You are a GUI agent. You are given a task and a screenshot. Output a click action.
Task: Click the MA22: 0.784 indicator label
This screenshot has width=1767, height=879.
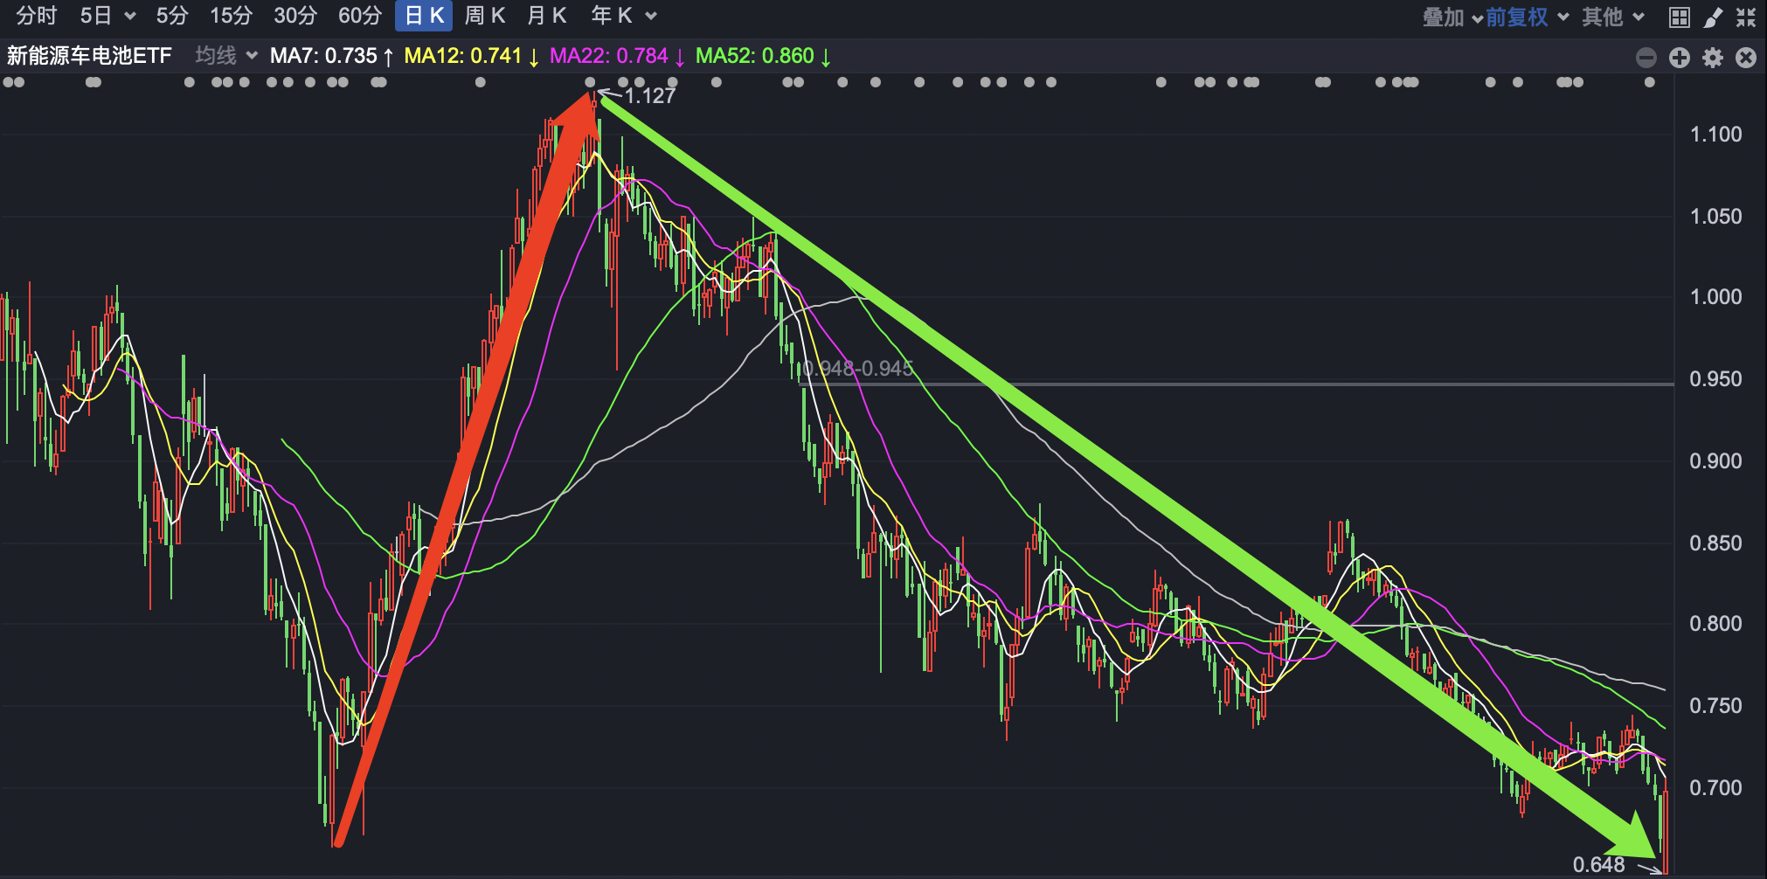pyautogui.click(x=617, y=56)
